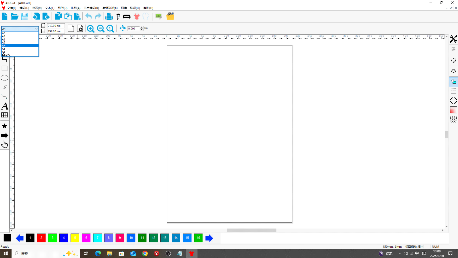Click the Print toolbar icon

109,16
